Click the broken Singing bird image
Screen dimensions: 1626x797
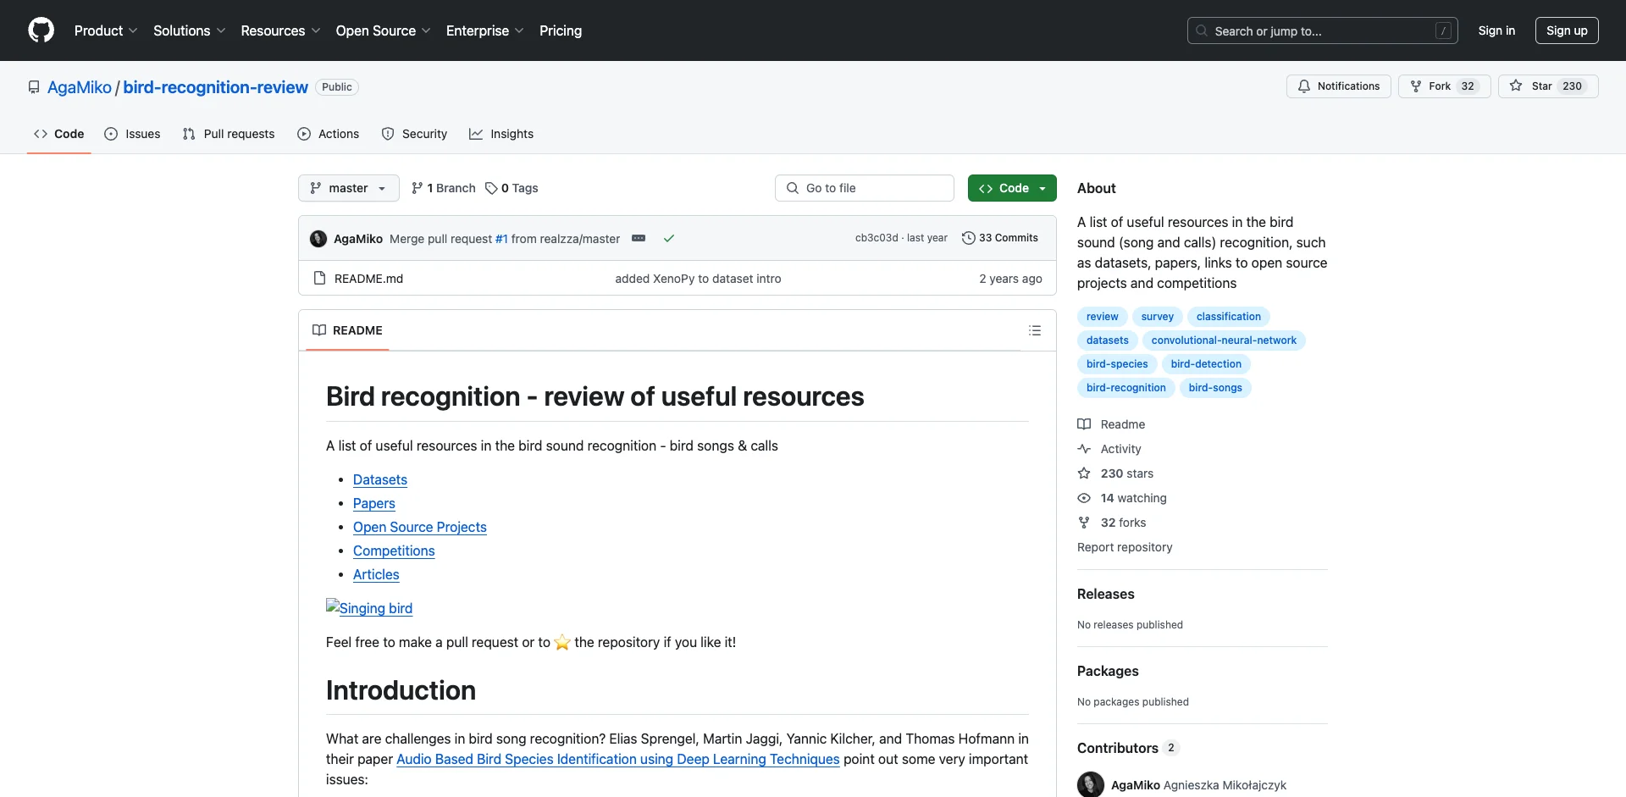click(369, 608)
